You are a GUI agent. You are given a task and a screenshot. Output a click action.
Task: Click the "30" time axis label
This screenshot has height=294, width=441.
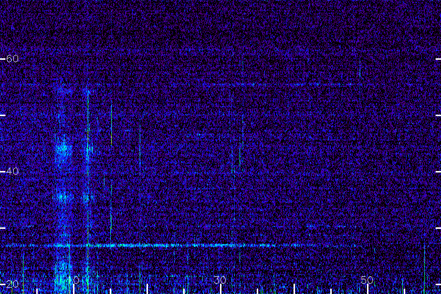[x=220, y=280]
